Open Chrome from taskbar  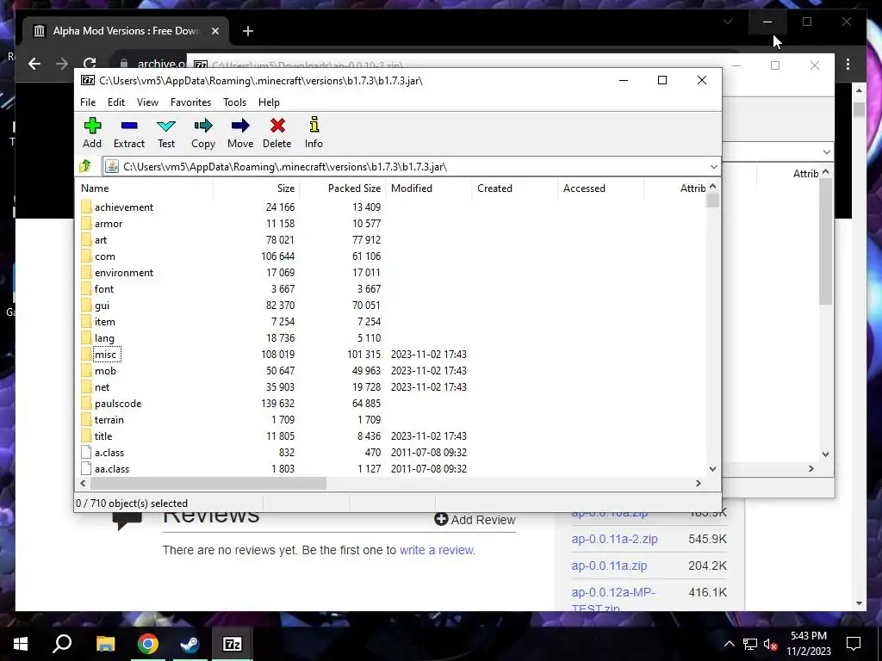pos(148,644)
